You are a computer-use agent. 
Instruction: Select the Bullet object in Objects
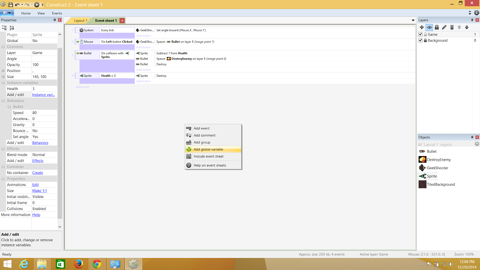click(x=428, y=151)
